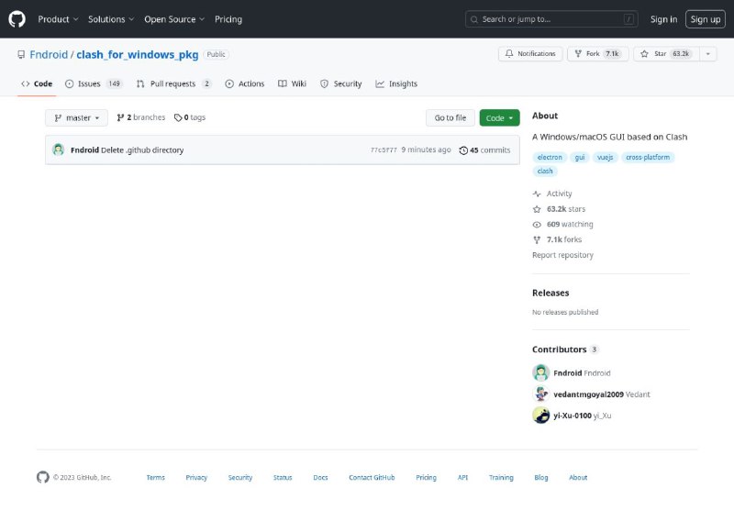Click the Go to file button
This screenshot has width=734, height=510.
pos(450,117)
